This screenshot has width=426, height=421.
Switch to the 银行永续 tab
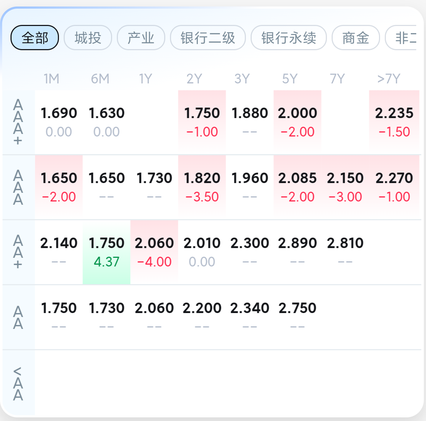[289, 38]
